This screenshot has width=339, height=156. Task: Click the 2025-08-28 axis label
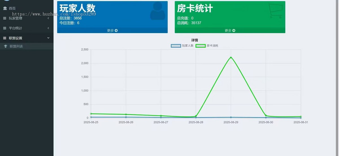point(196,122)
